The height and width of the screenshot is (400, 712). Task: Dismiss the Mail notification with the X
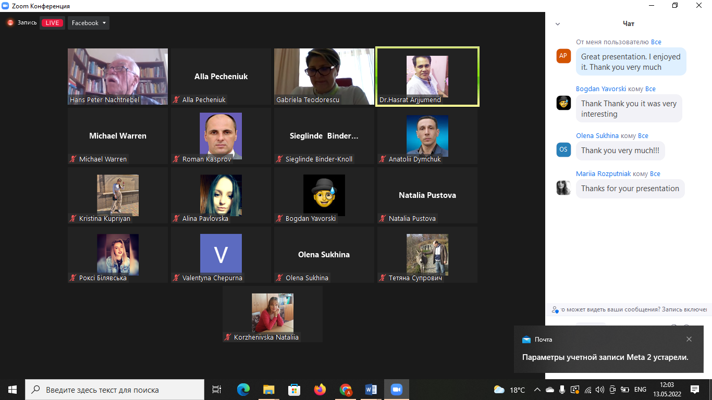coord(689,339)
